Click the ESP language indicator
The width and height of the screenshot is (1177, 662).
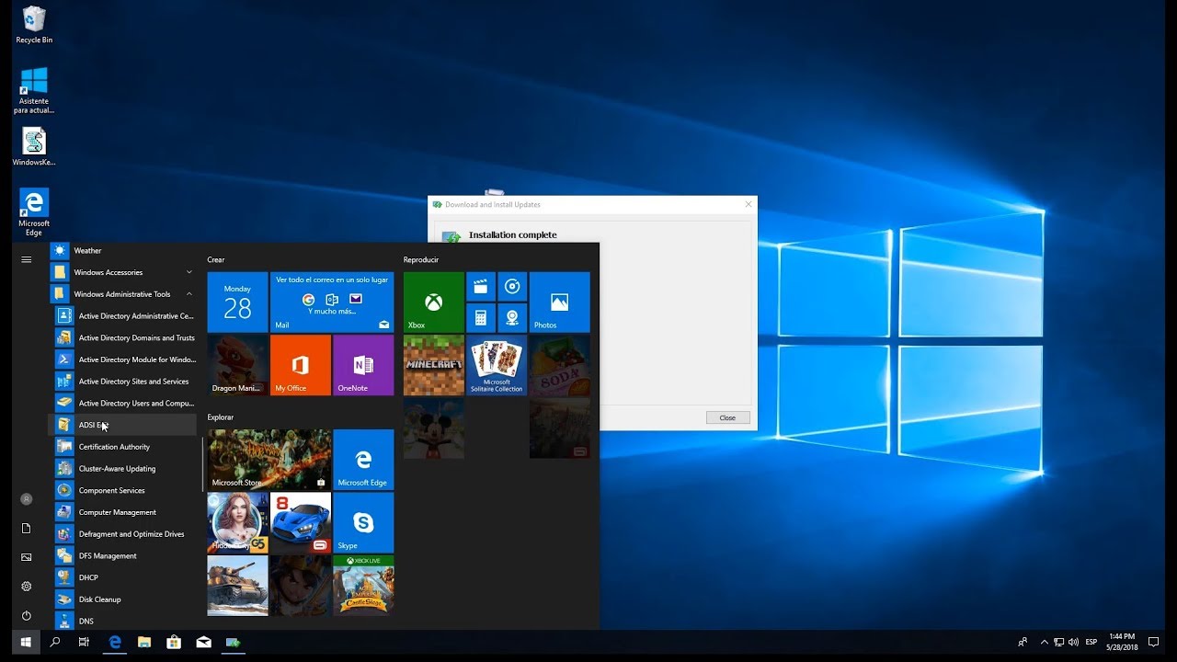(1091, 643)
